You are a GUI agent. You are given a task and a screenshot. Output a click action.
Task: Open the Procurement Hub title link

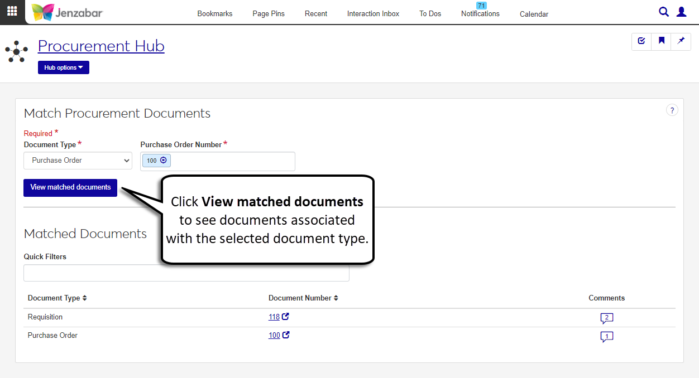tap(101, 46)
